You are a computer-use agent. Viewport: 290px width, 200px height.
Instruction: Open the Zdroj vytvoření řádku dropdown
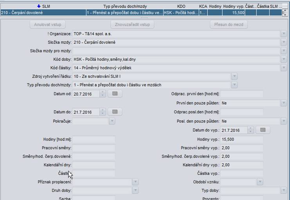234,76
